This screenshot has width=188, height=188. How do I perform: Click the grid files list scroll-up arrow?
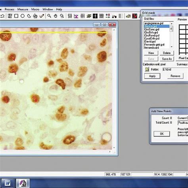[x=171, y=23]
